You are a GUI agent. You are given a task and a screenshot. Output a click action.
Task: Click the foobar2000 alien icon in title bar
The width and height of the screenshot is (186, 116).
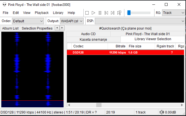click(4, 5)
